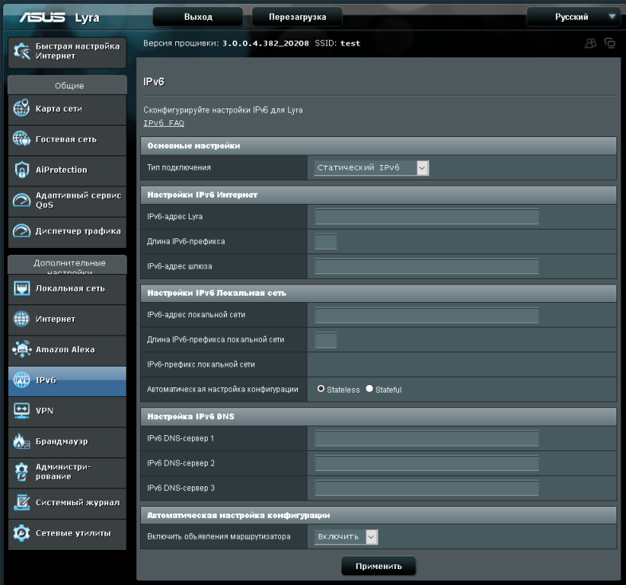Open Amazon Alexa settings
This screenshot has height=585, width=626.
click(x=67, y=350)
